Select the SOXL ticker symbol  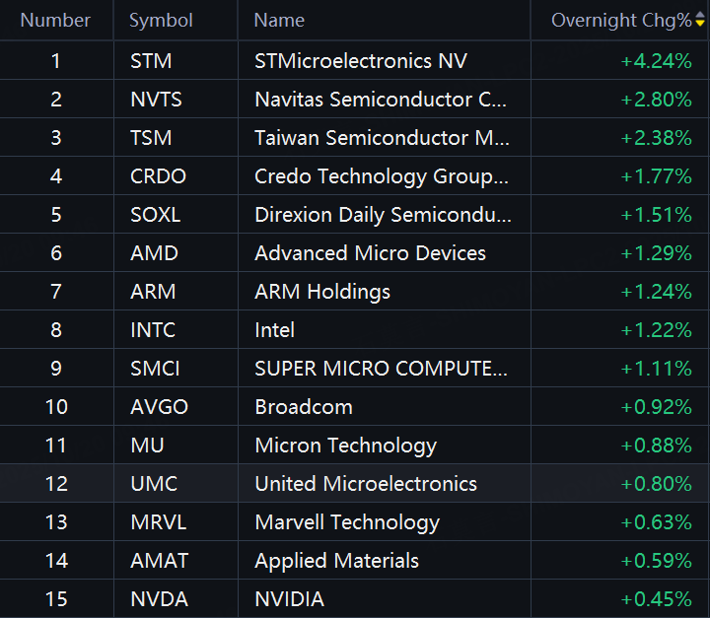(156, 215)
